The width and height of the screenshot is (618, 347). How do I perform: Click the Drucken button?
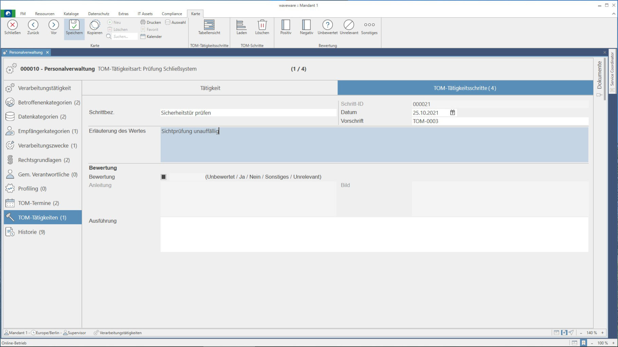[x=151, y=22]
